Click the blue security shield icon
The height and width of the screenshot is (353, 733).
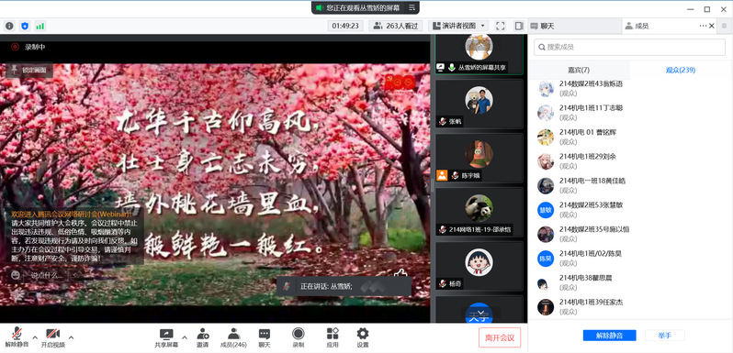click(25, 27)
